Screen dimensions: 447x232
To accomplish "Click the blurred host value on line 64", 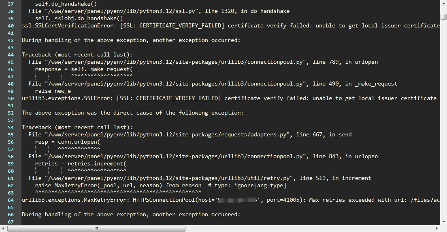I will click(x=238, y=200).
